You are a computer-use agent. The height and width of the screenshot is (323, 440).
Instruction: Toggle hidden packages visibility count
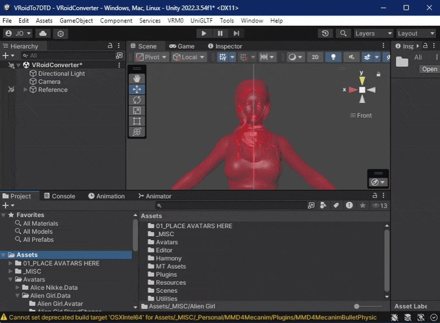pyautogui.click(x=380, y=206)
